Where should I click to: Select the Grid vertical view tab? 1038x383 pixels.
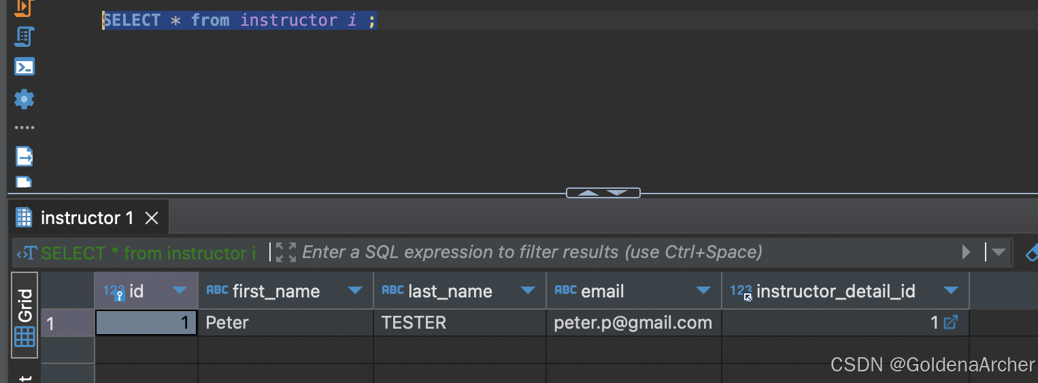tap(24, 315)
